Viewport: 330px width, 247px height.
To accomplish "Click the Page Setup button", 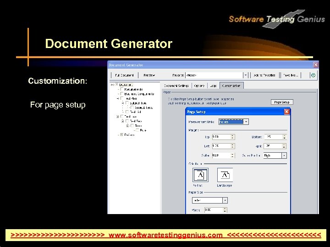I will [282, 102].
